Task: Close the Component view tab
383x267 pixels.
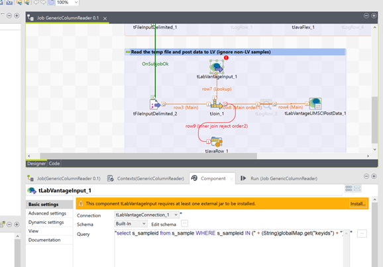Action: [x=231, y=179]
